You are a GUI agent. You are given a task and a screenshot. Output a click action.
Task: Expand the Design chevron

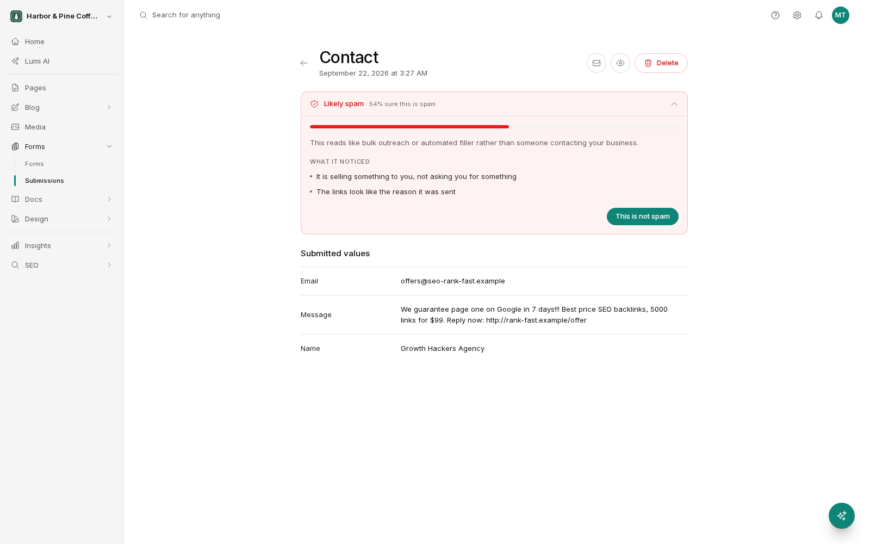109,219
